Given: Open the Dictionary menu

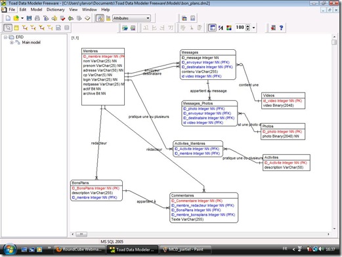Looking at the screenshot, I should tap(56, 10).
